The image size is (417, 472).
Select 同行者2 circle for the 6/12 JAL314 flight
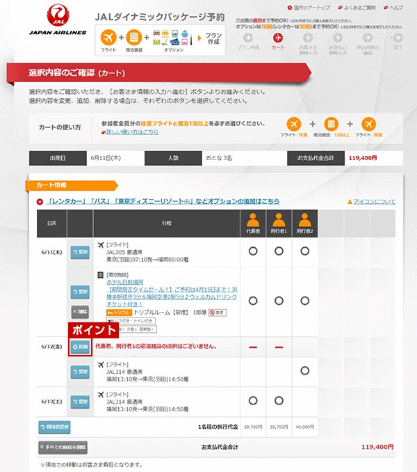click(305, 371)
